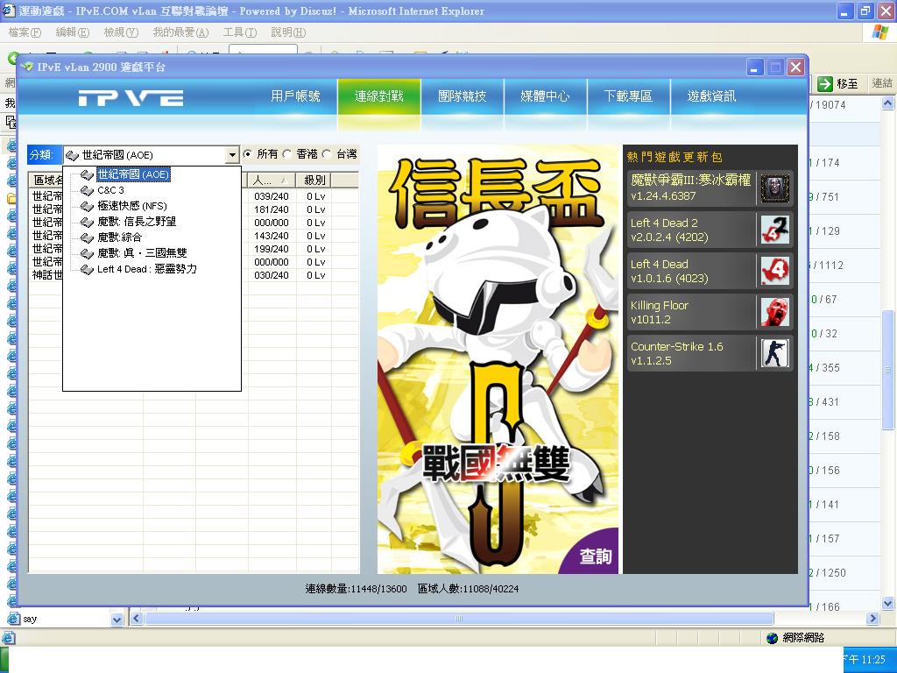
Task: Click the 極速快感 (NFS) item icon
Action: pos(87,206)
